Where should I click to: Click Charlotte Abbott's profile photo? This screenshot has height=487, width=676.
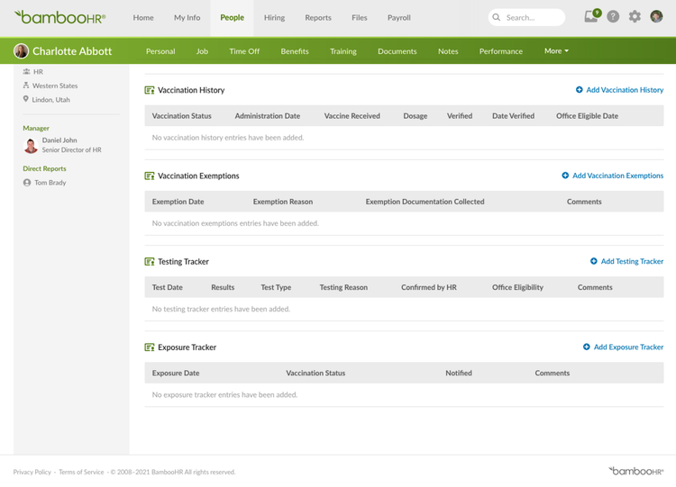click(21, 50)
